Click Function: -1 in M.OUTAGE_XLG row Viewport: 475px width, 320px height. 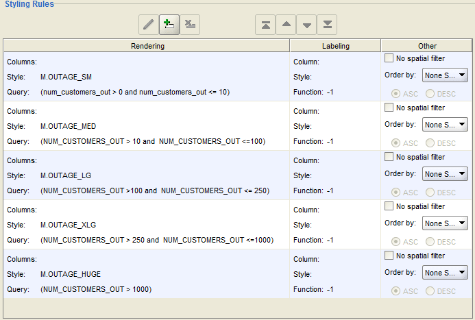coord(313,240)
